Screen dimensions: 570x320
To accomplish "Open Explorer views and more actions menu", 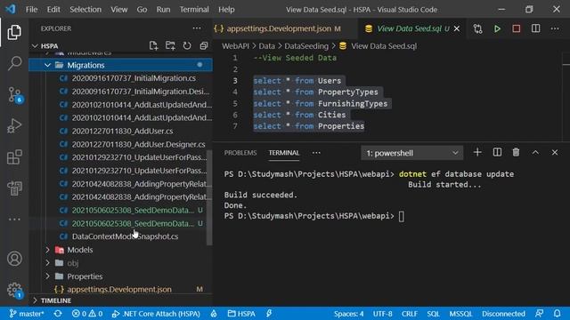I will [x=197, y=28].
